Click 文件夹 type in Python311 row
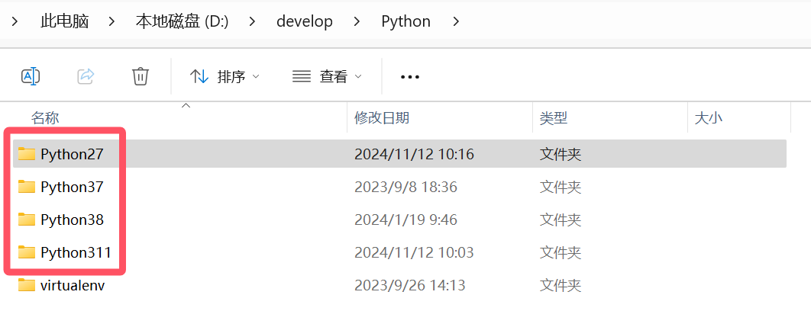Screen dimensions: 811x327 coord(561,252)
